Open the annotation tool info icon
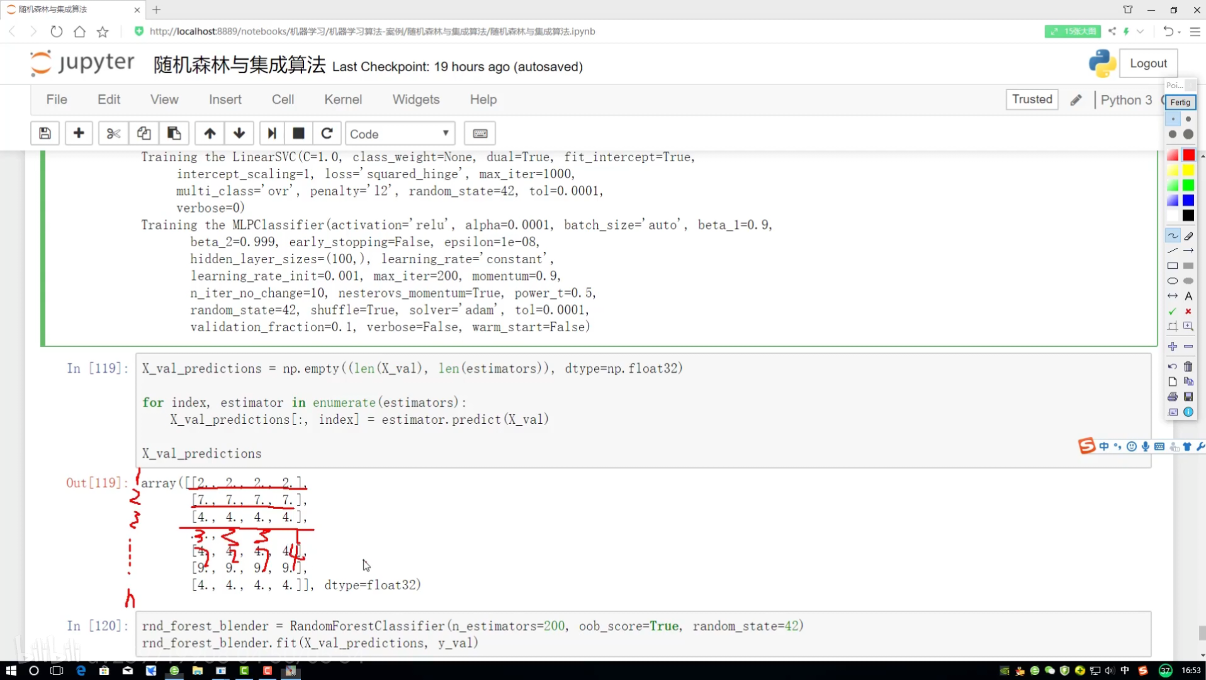The width and height of the screenshot is (1206, 680). coord(1188,412)
